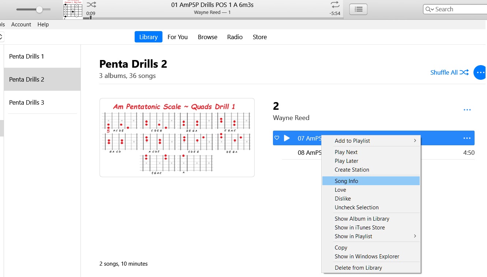Viewport: 487px width, 277px height.
Task: Love the selected song via the heart icon
Action: tap(277, 138)
